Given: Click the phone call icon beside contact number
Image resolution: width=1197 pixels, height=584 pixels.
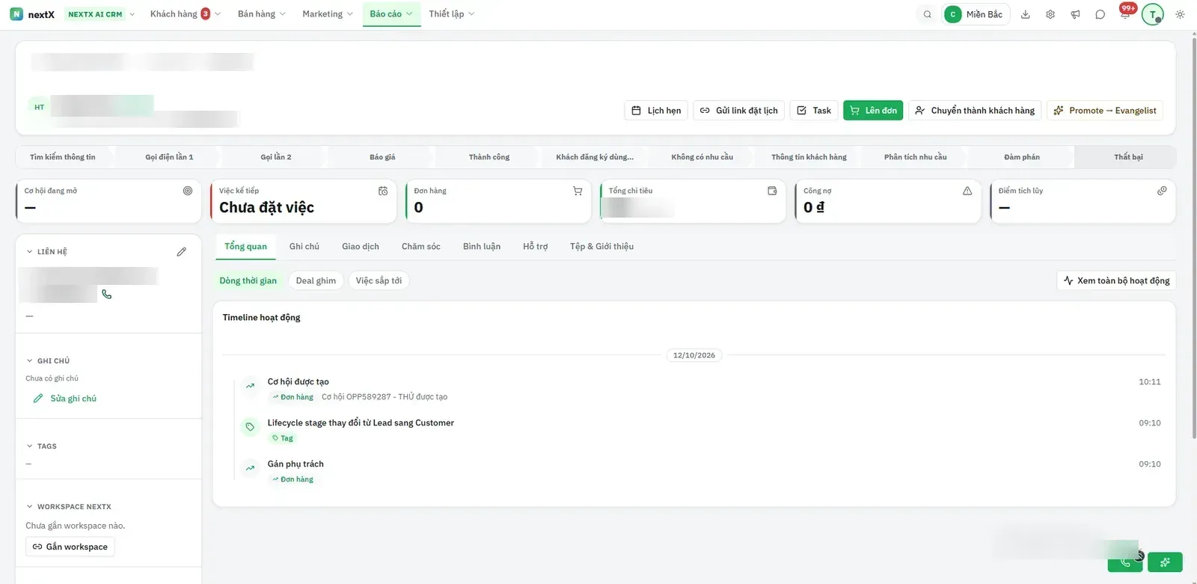Looking at the screenshot, I should pos(107,295).
